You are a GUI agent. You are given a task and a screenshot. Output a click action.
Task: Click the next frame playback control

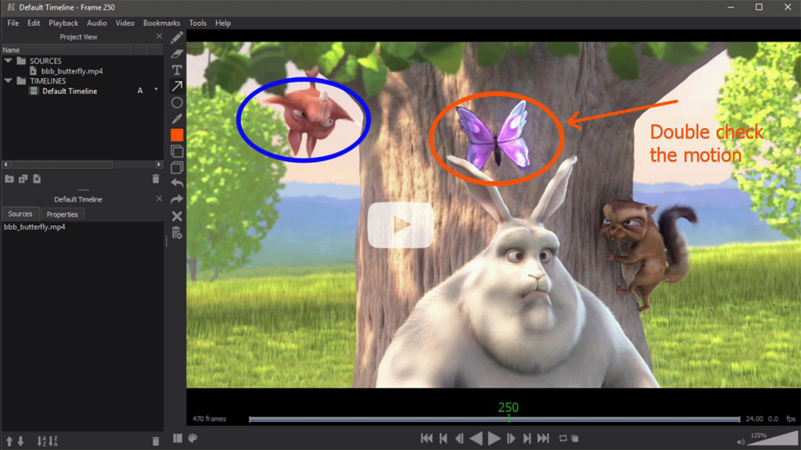click(512, 438)
